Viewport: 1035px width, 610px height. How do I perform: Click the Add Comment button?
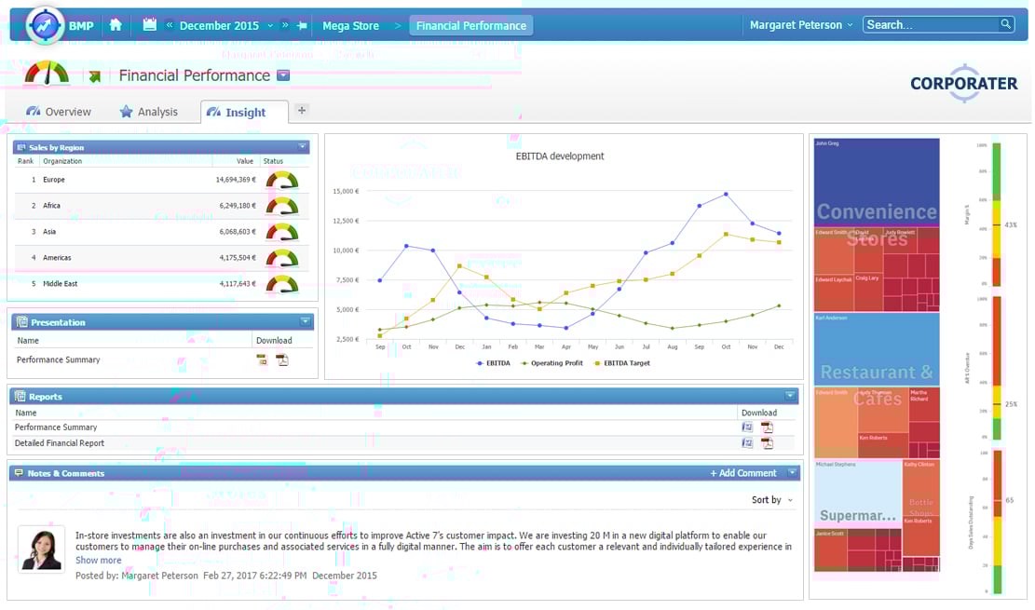coord(742,473)
